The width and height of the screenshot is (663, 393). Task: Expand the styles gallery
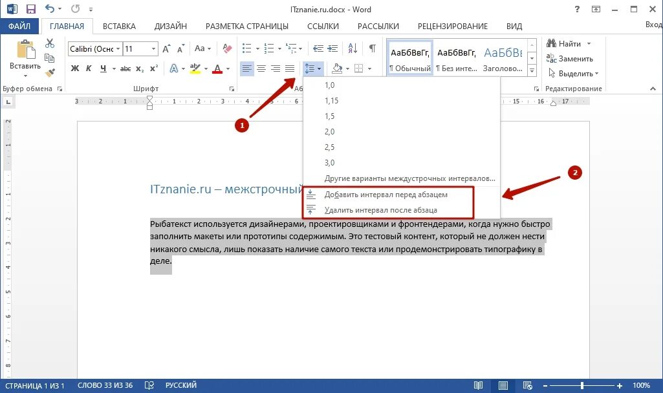pyautogui.click(x=532, y=70)
